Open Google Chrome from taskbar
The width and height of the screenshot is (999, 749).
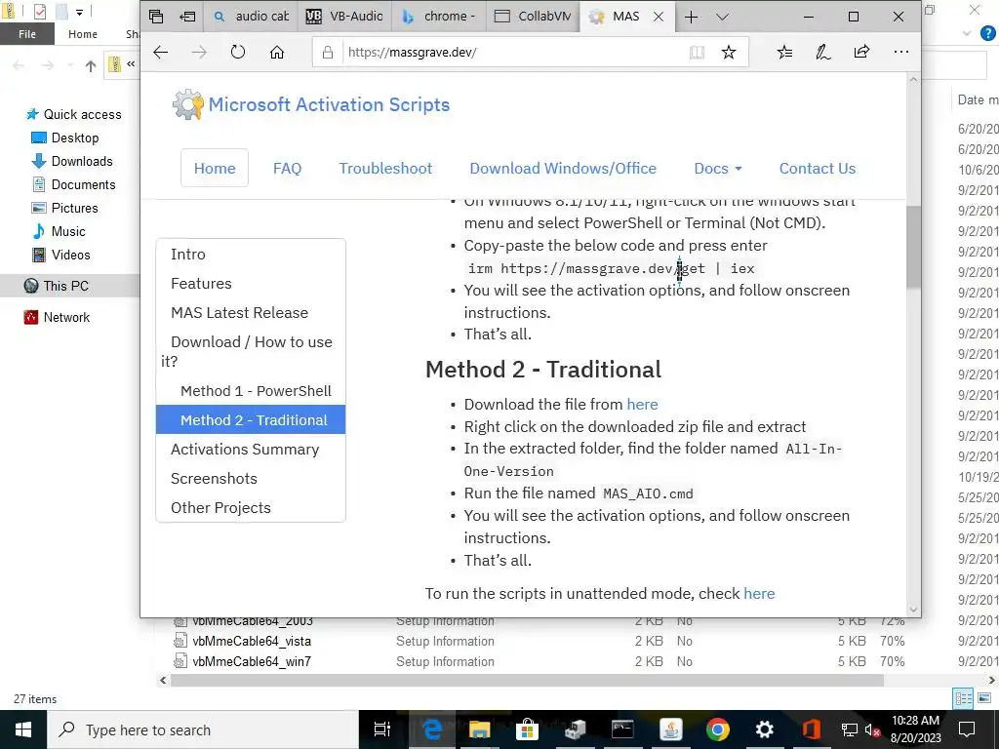(717, 729)
